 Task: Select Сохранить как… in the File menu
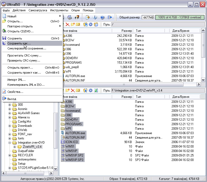point(32,43)
